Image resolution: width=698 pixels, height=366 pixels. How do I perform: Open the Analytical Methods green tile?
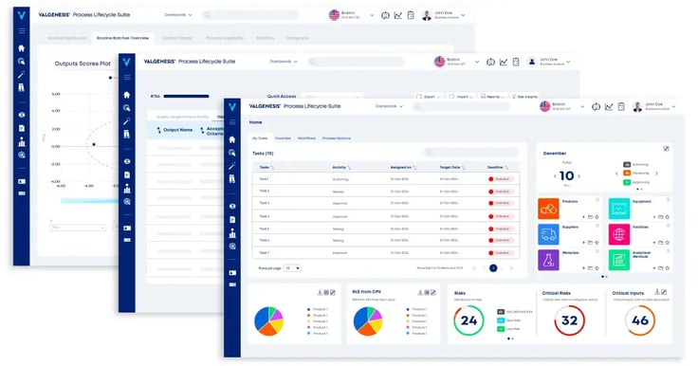coord(618,260)
